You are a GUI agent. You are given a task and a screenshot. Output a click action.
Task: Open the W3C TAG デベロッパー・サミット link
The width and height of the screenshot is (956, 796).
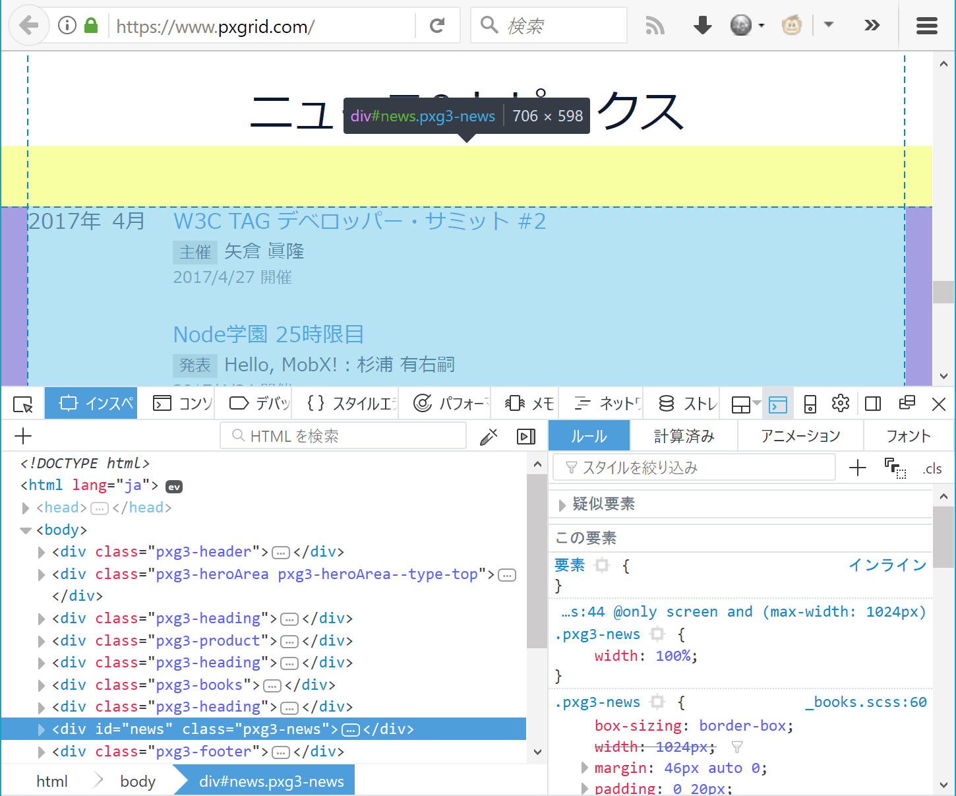(x=359, y=222)
